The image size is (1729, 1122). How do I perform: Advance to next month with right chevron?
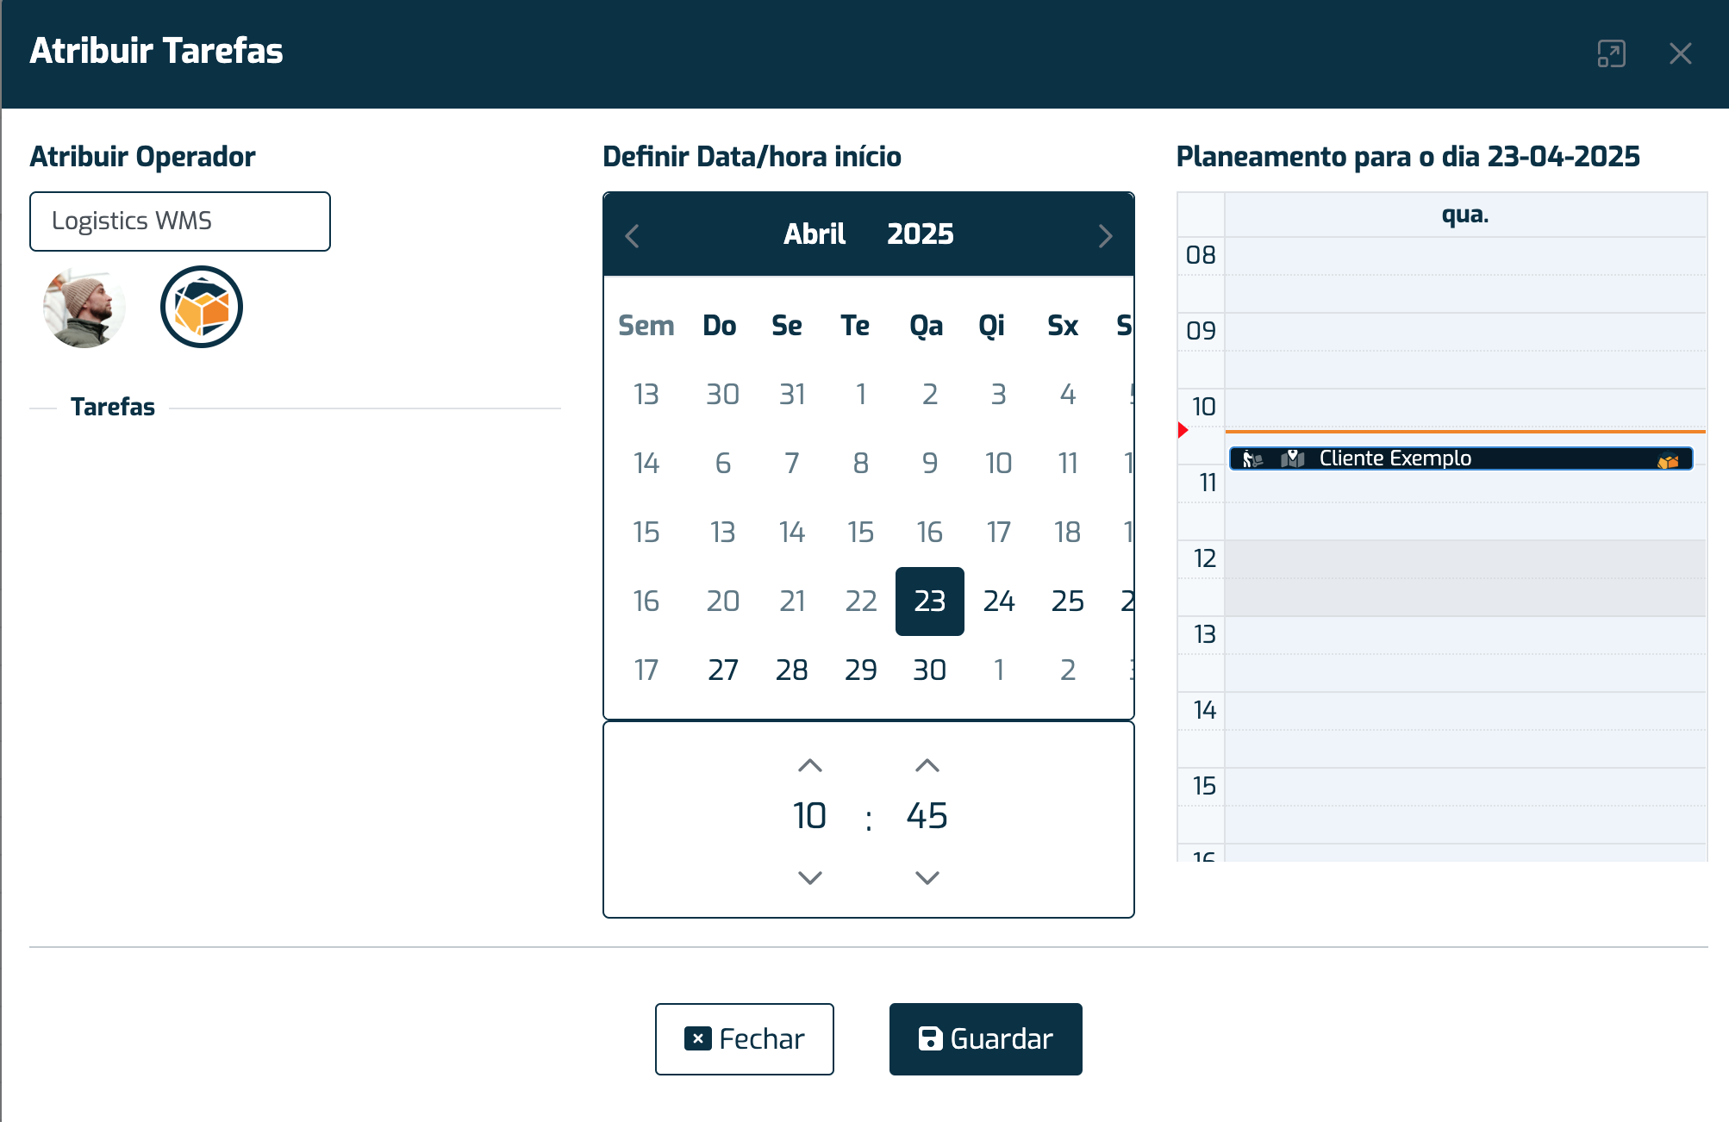click(x=1105, y=235)
